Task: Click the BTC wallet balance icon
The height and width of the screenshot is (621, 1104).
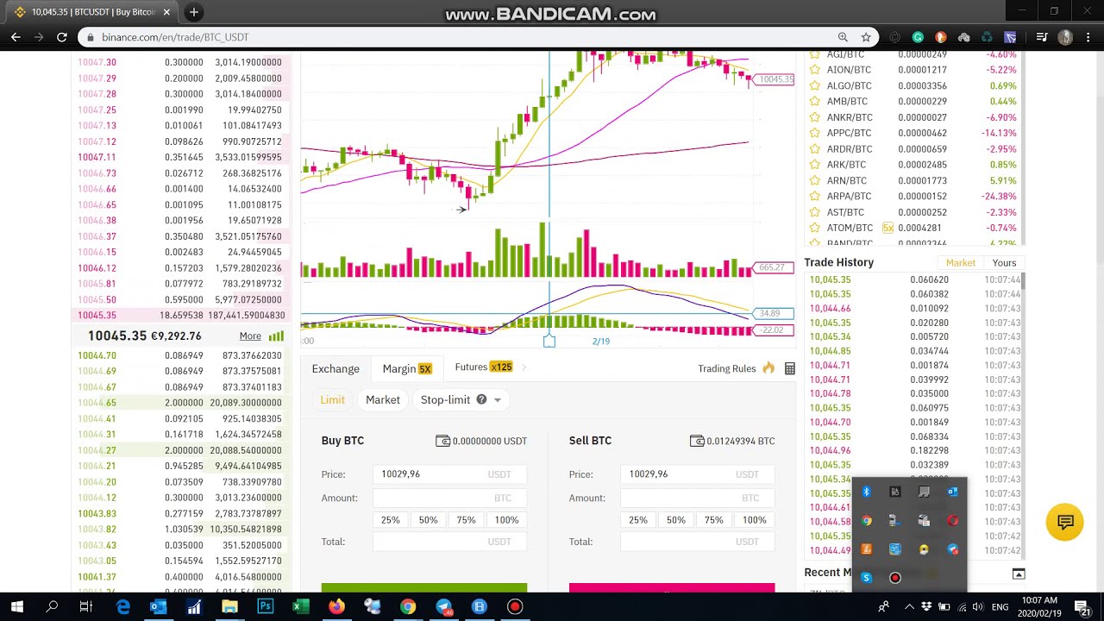Action: [x=697, y=441]
